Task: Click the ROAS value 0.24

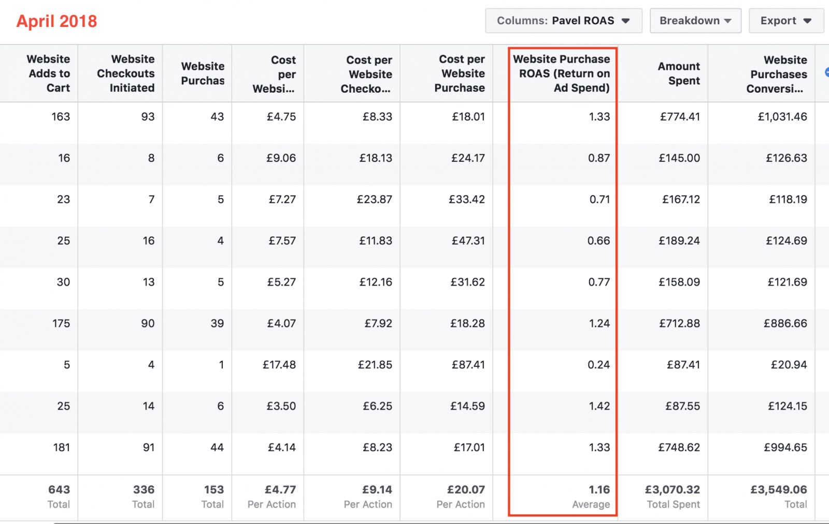Action: point(598,365)
